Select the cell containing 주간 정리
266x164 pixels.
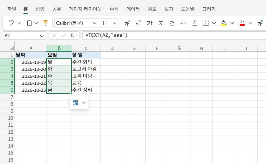click(86, 90)
